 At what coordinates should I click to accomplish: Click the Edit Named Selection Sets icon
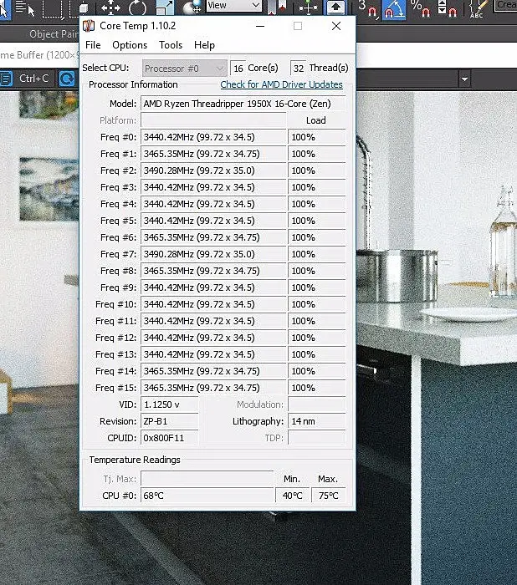(479, 9)
